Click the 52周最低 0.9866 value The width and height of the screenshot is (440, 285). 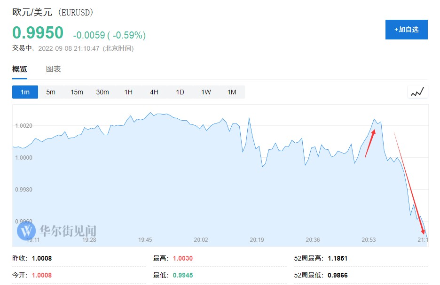pyautogui.click(x=338, y=275)
